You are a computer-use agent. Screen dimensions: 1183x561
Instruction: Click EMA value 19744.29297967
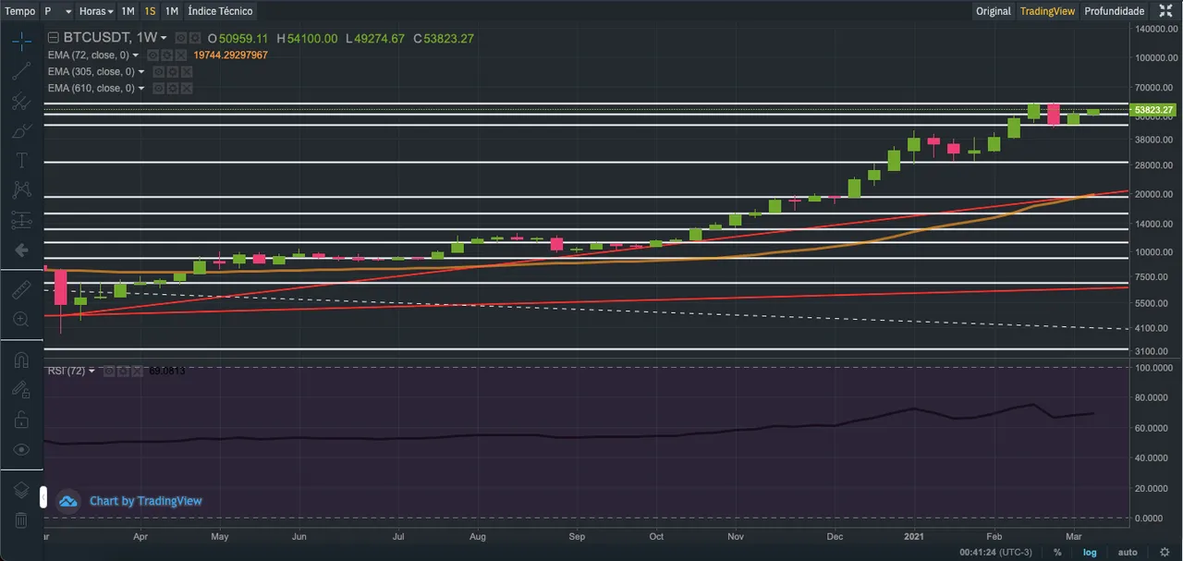click(x=230, y=55)
